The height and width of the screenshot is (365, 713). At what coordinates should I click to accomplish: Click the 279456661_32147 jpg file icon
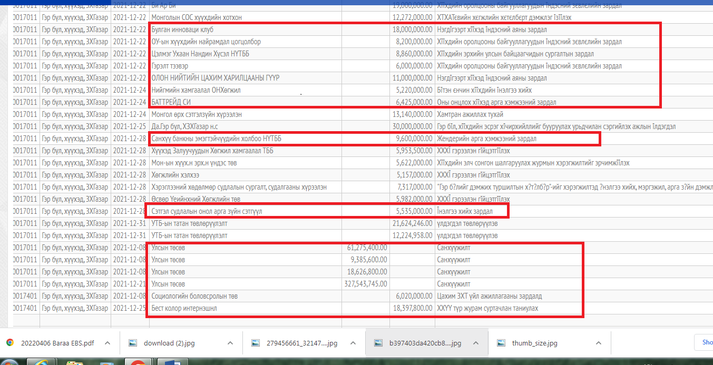pos(256,343)
